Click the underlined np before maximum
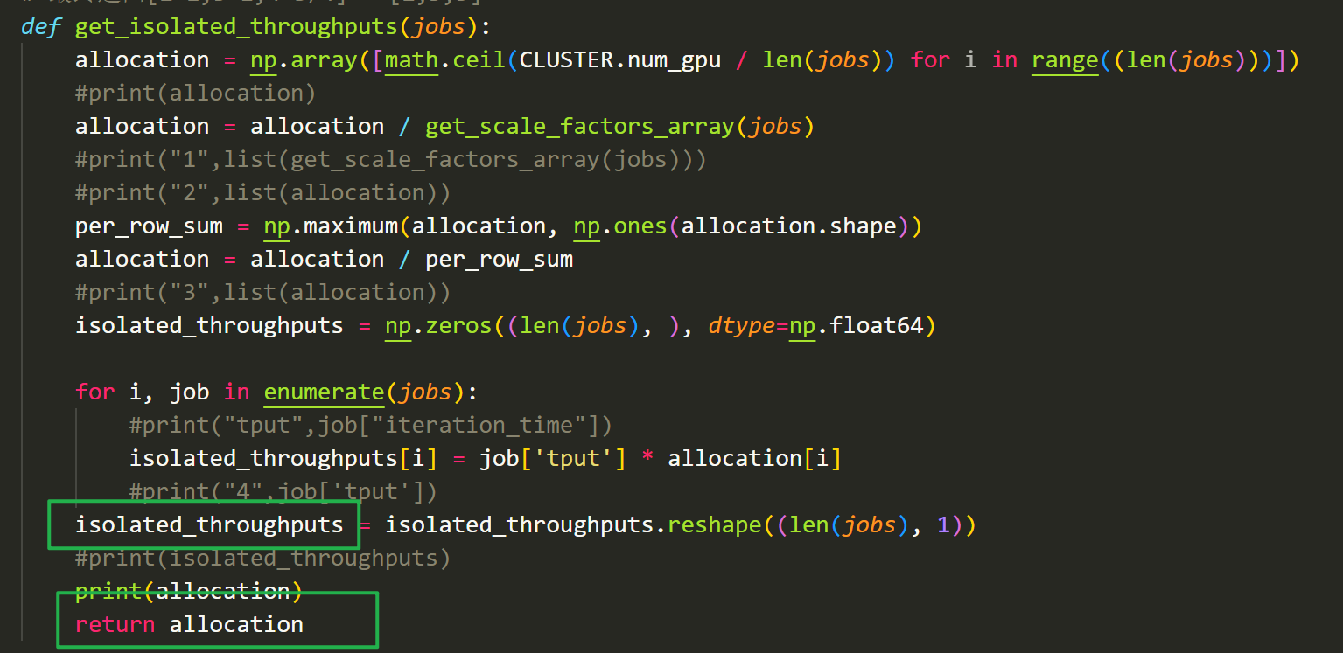This screenshot has width=1343, height=653. pos(276,225)
